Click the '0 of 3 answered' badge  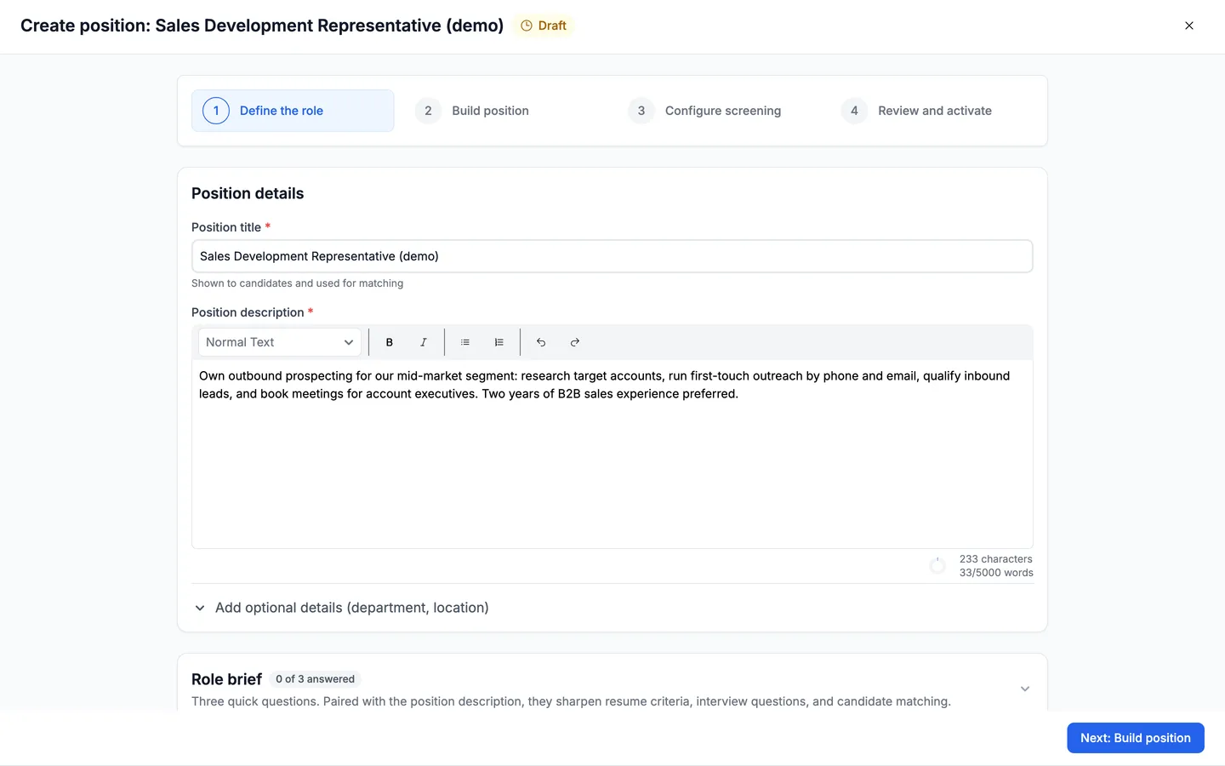316,679
